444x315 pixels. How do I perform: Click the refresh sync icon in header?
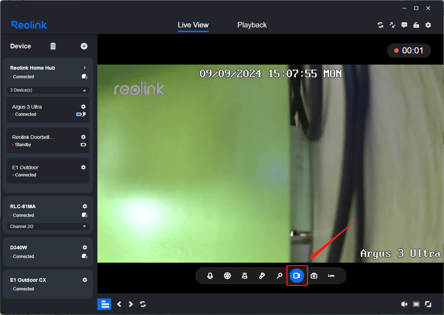click(x=381, y=25)
